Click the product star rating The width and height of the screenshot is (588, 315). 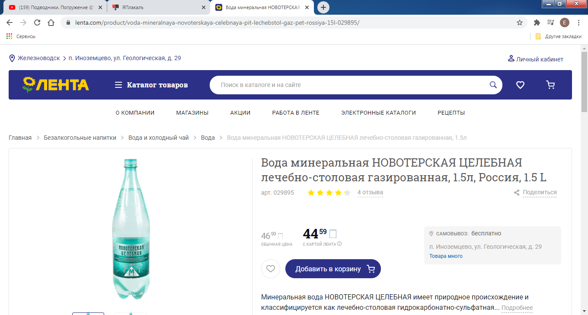pos(329,193)
